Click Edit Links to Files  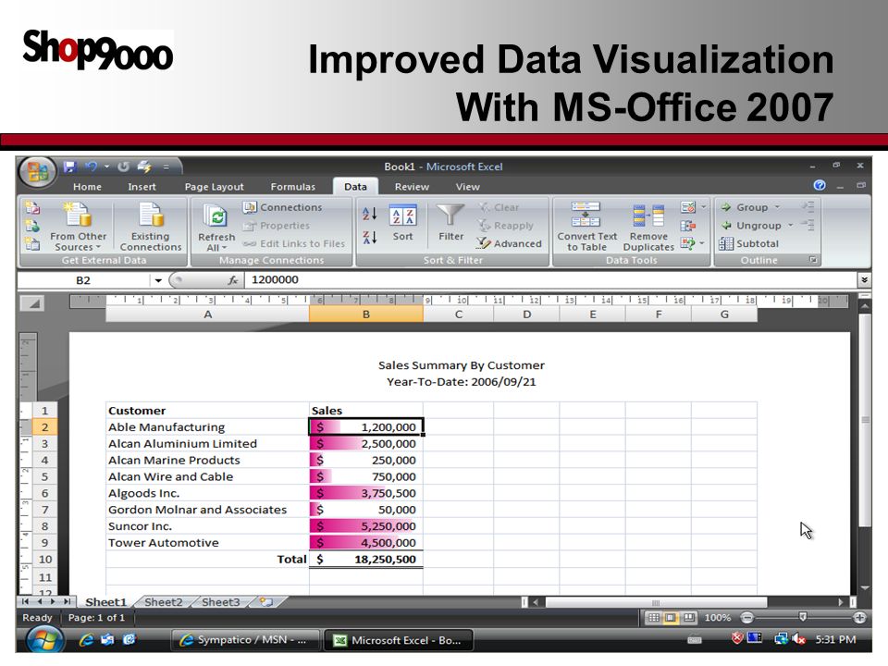[294, 243]
